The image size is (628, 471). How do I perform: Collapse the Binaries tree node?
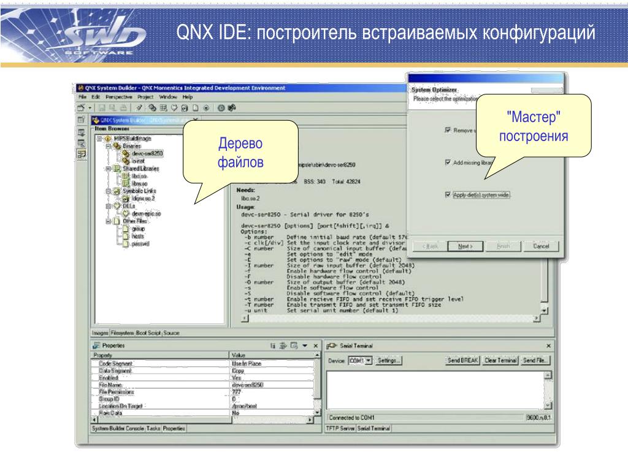[108, 146]
